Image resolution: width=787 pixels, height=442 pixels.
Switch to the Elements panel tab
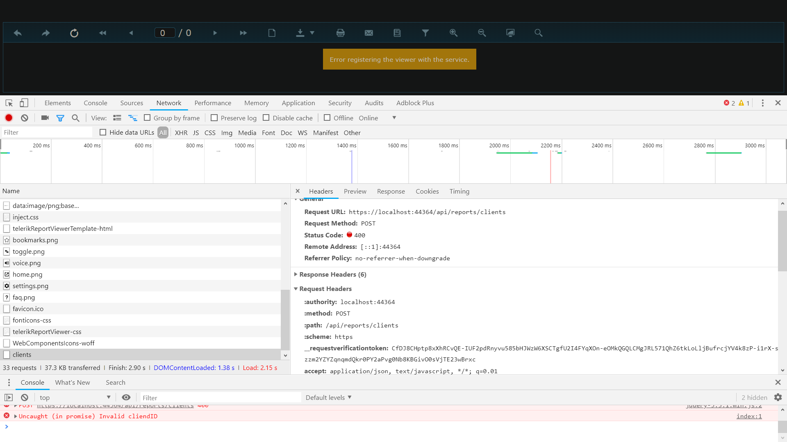pos(58,103)
